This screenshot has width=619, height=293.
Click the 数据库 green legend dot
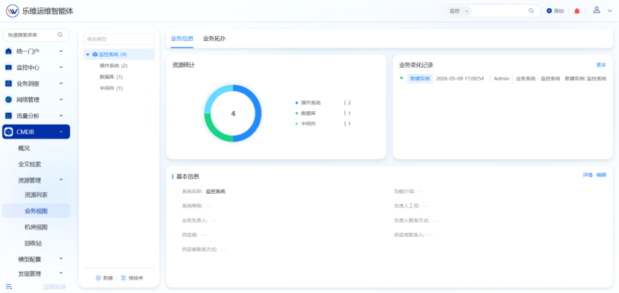tap(296, 113)
